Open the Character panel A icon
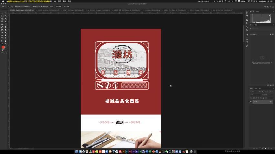The width and height of the screenshot is (275, 154). (x=247, y=39)
